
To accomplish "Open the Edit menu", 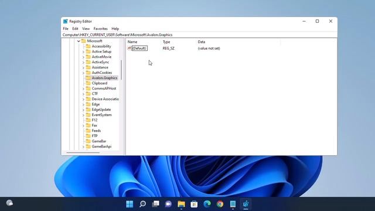I will point(75,29).
